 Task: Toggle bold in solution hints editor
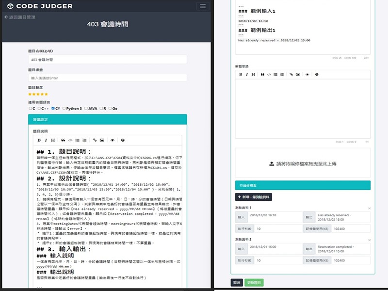click(x=241, y=74)
